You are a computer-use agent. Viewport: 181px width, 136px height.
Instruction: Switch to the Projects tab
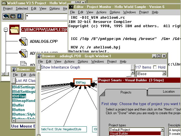click(x=126, y=92)
